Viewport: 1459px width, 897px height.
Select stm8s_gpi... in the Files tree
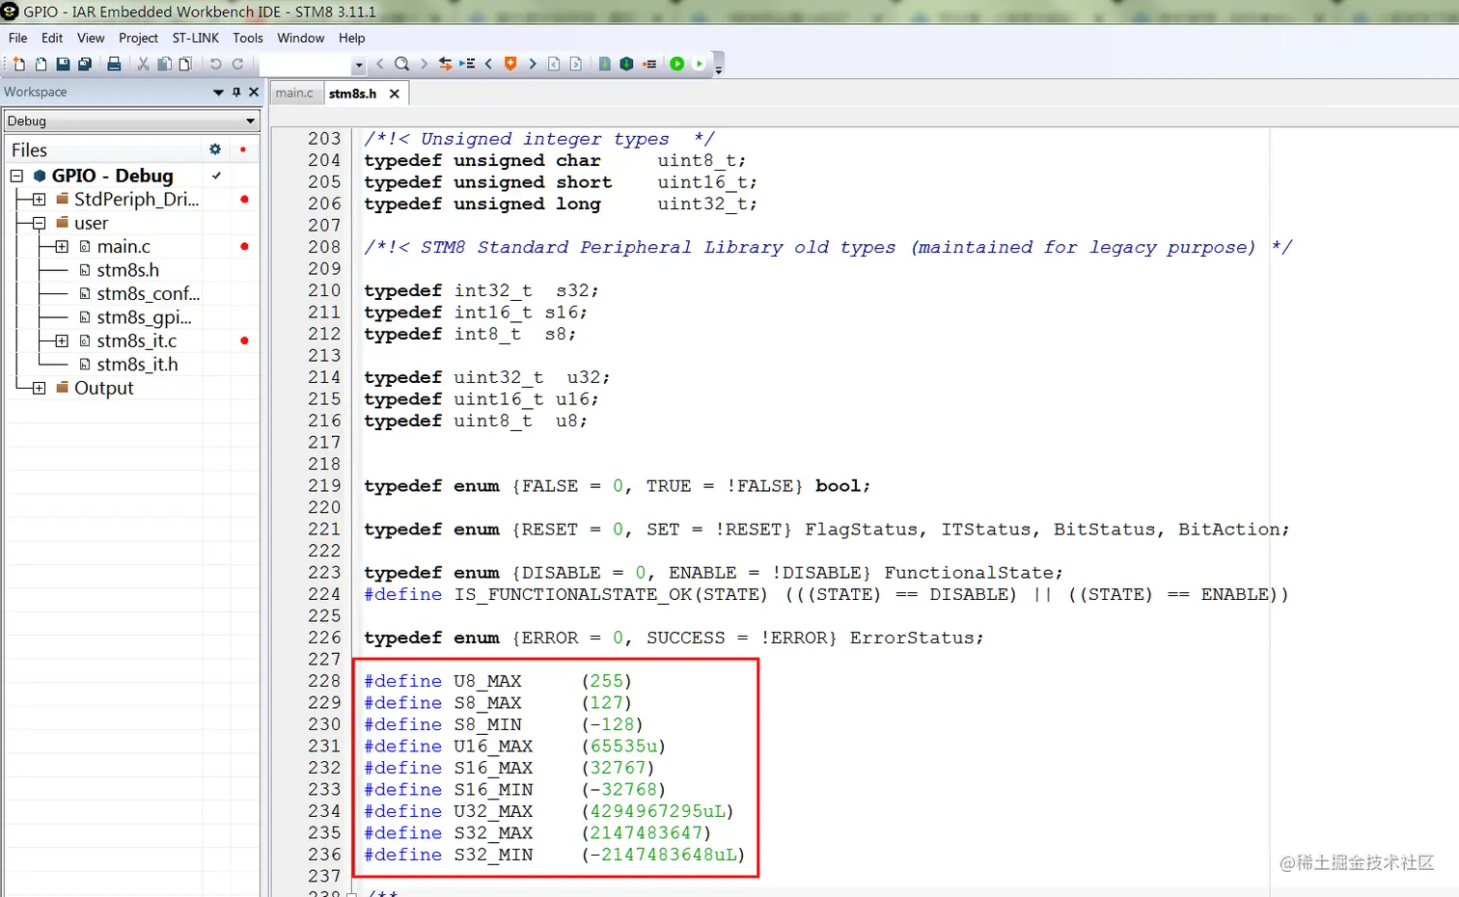click(x=144, y=317)
